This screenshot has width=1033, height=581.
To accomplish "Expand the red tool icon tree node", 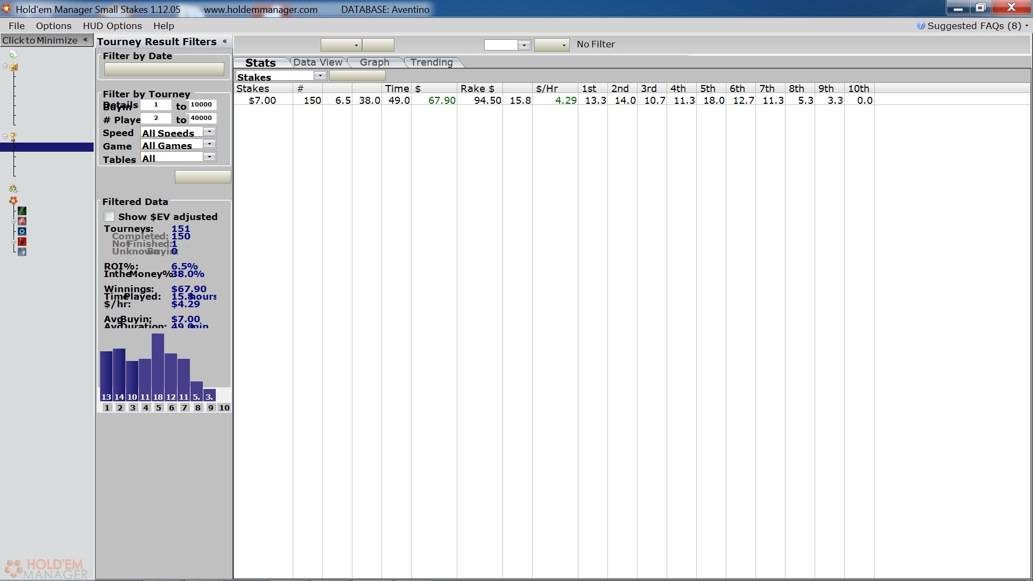I will click(x=13, y=242).
